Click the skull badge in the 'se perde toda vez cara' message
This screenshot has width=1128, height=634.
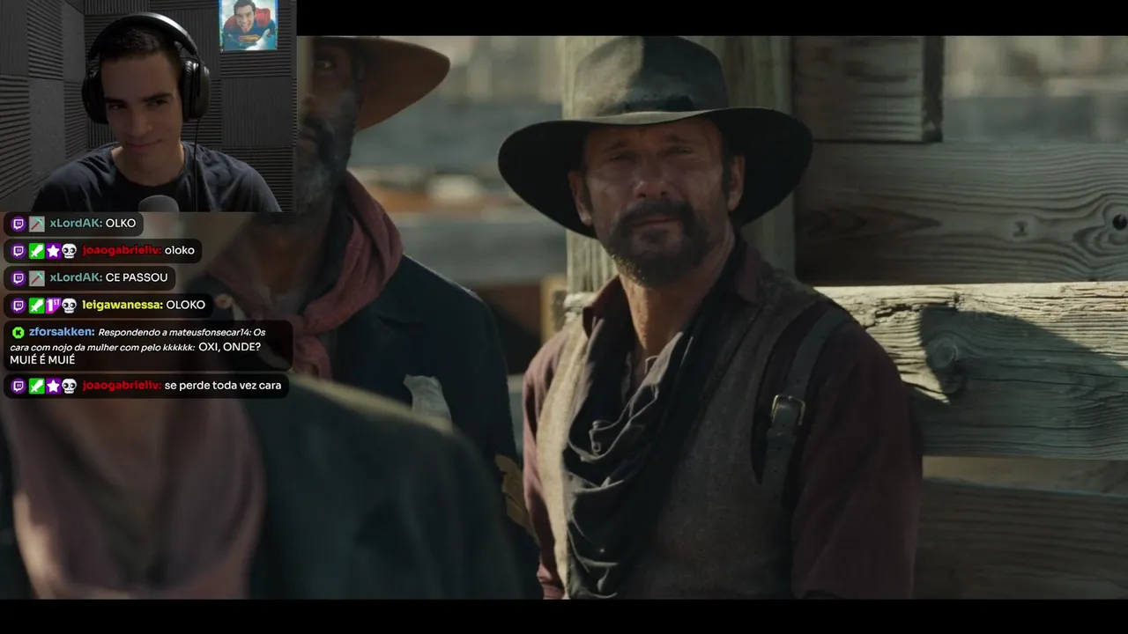click(x=69, y=386)
